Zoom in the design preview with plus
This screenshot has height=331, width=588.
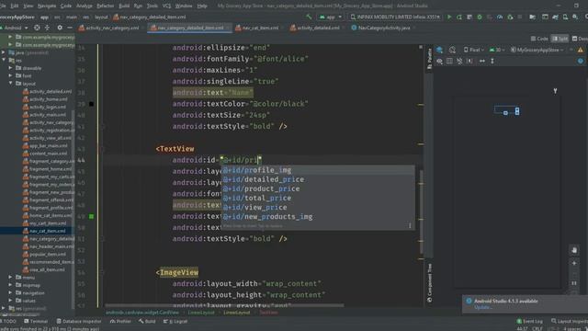(574, 263)
